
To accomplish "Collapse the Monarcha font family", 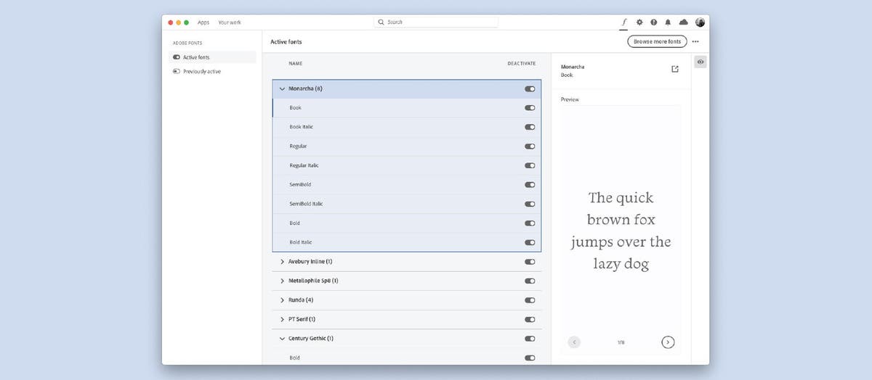I will click(x=282, y=88).
